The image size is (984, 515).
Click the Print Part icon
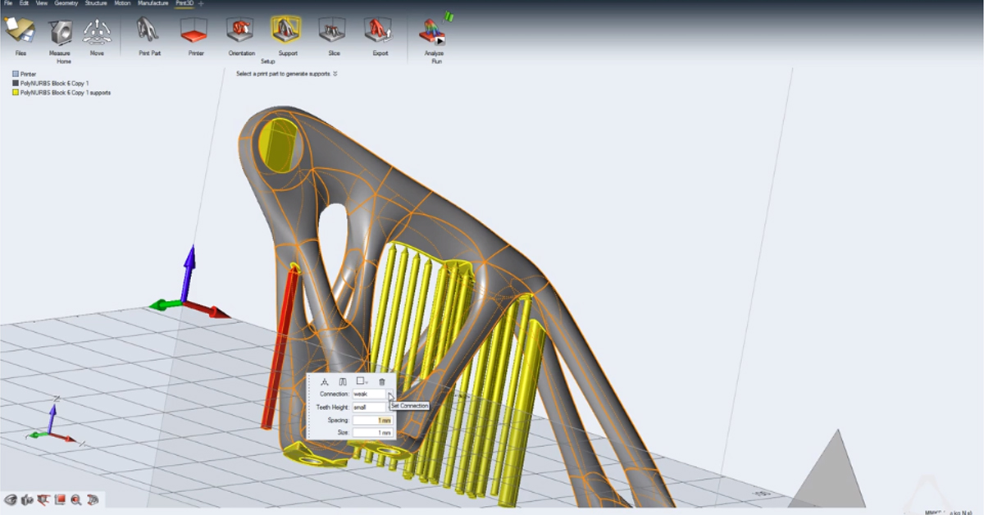coord(149,31)
